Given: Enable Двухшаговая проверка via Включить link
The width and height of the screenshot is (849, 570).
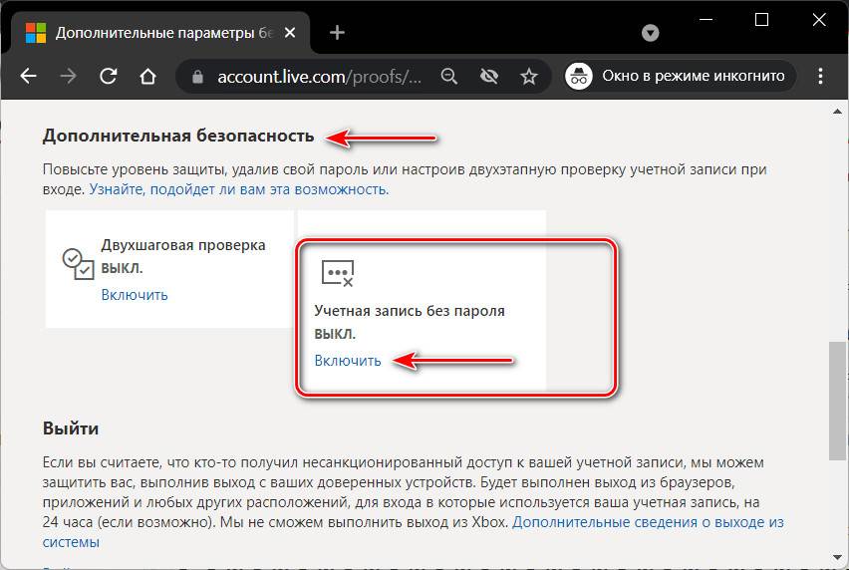Looking at the screenshot, I should [135, 295].
